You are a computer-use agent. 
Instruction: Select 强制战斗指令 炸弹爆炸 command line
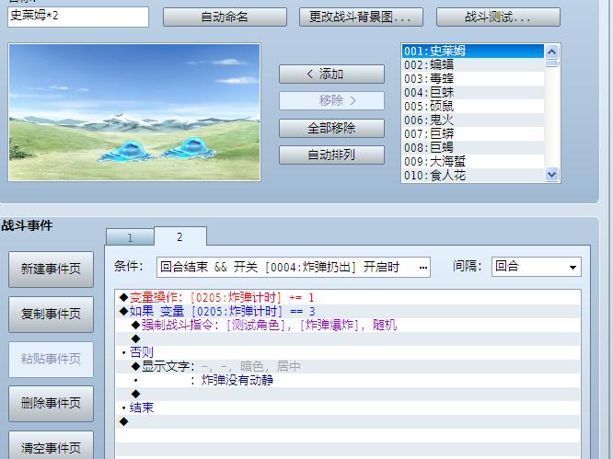(348, 325)
